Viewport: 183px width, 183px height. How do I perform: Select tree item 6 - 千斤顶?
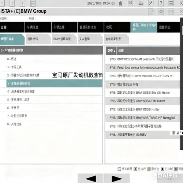[x=51, y=108]
